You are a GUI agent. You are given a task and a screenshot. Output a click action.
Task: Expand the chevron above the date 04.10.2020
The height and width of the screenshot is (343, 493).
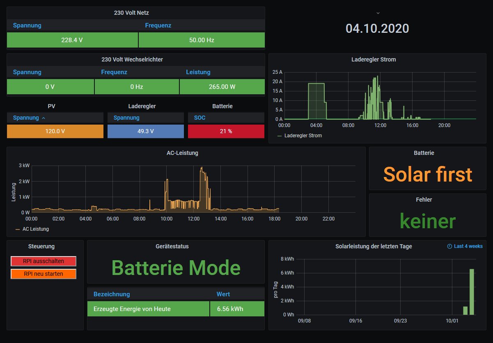tap(377, 14)
